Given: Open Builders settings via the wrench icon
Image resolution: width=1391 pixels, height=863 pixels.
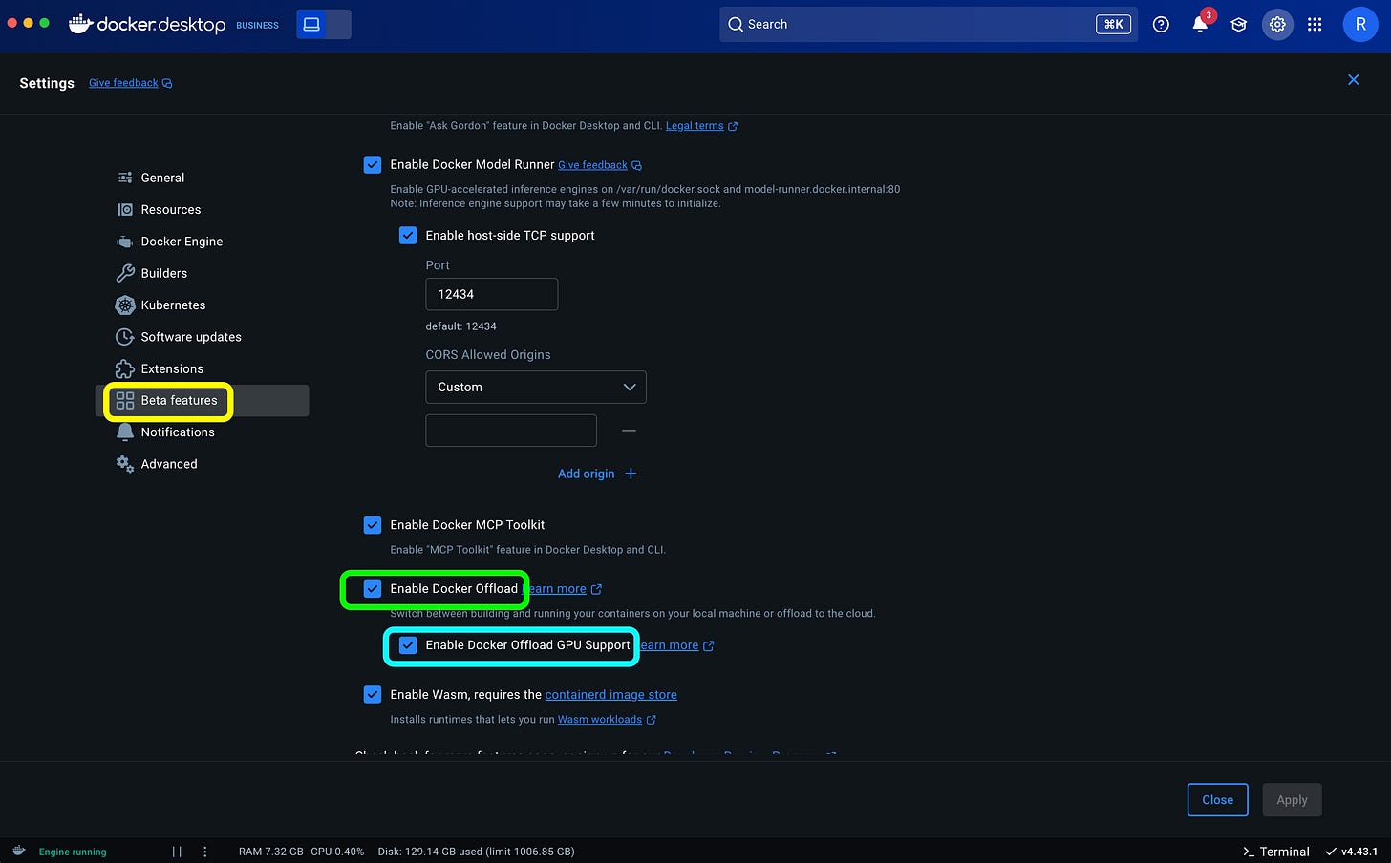Looking at the screenshot, I should [x=125, y=273].
